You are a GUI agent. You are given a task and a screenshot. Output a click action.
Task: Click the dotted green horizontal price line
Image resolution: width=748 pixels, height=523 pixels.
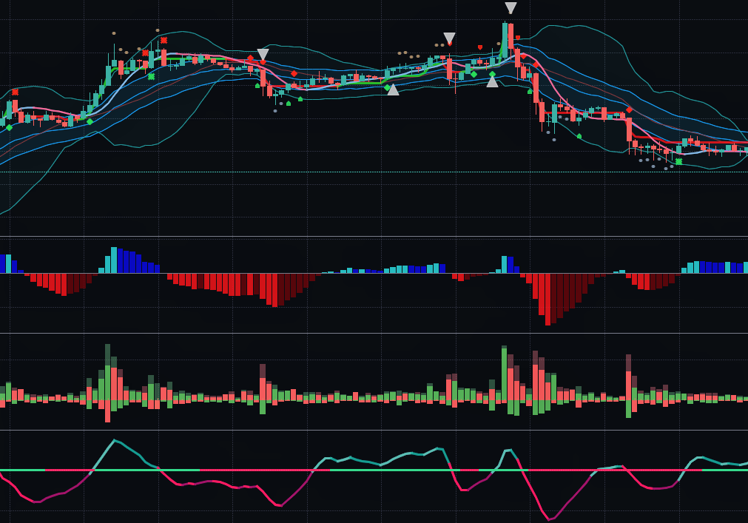tap(374, 172)
